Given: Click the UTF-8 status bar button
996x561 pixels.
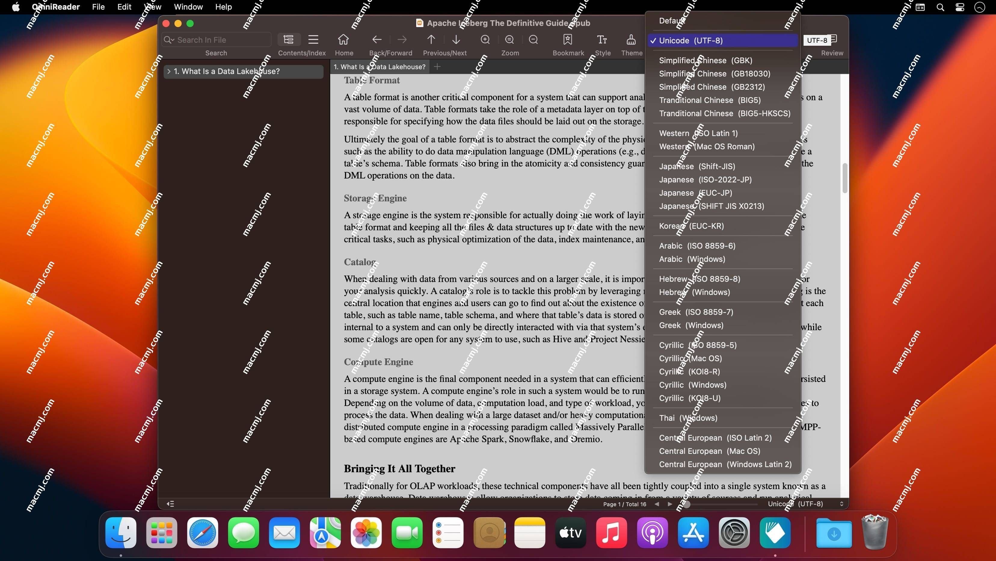Looking at the screenshot, I should (804, 504).
